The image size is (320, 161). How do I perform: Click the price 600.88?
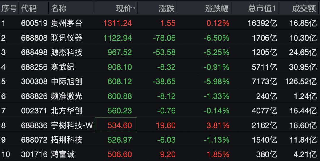pyautogui.click(x=120, y=96)
